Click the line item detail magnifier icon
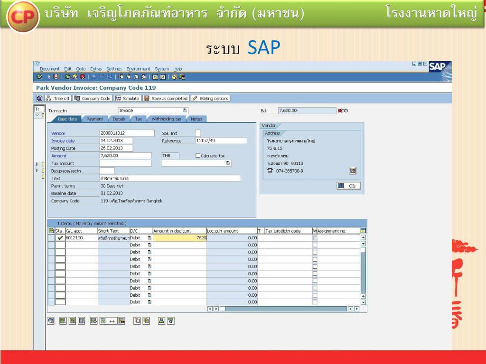Screen dimensions: 486x364 51,321
